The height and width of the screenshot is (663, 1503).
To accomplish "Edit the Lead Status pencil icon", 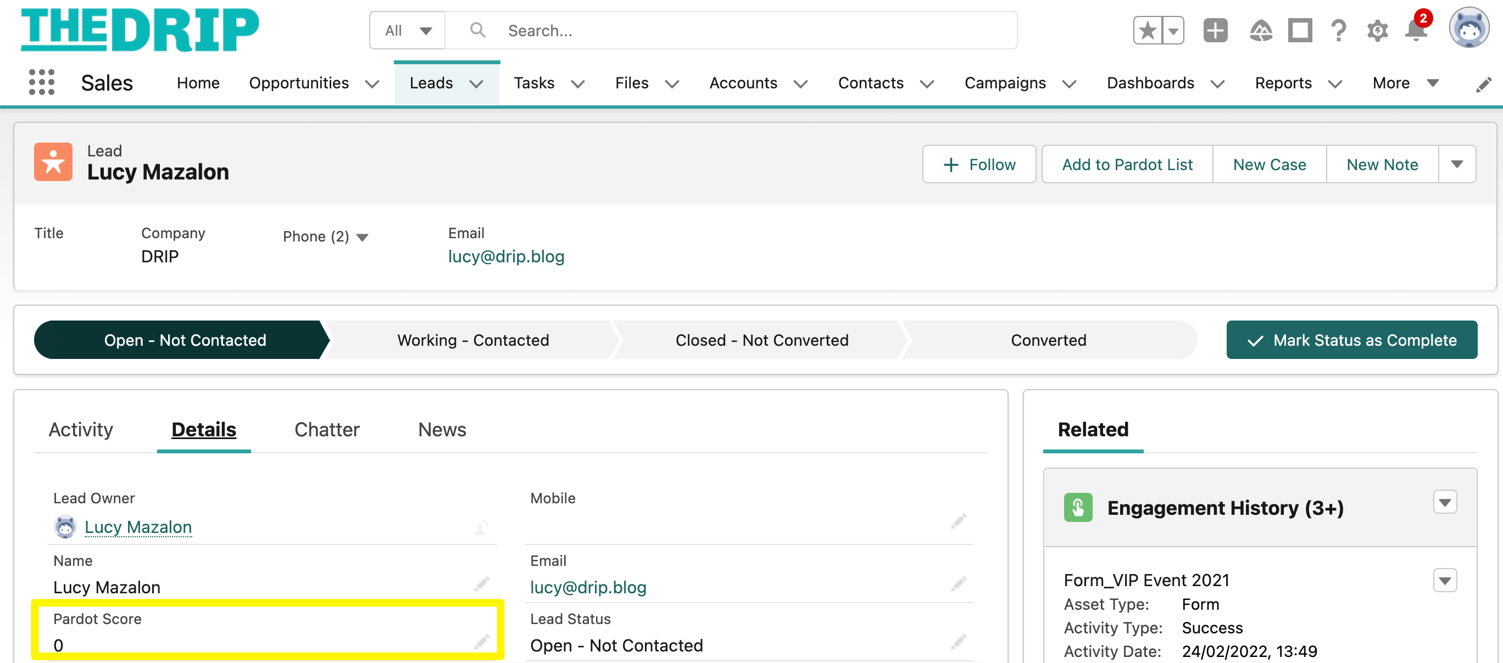I will (959, 642).
